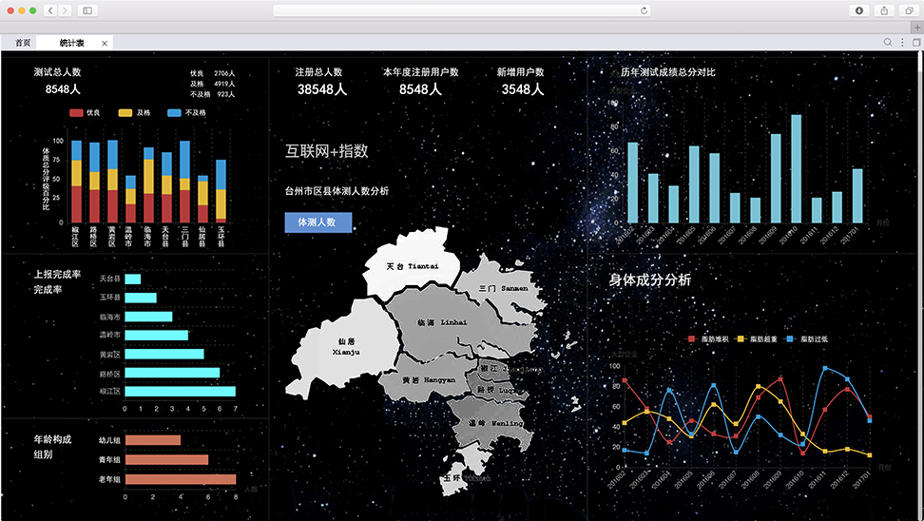Open the three-dot more menu
The width and height of the screenshot is (924, 521).
(902, 43)
